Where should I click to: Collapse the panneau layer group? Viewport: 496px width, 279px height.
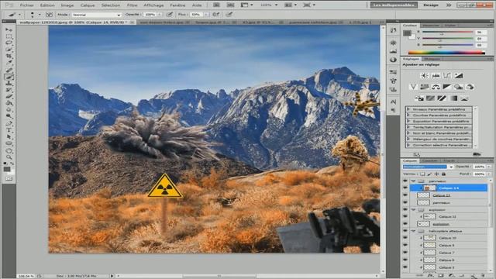(413, 181)
